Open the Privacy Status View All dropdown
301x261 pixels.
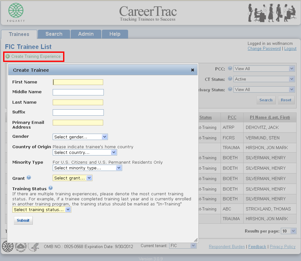264,89
